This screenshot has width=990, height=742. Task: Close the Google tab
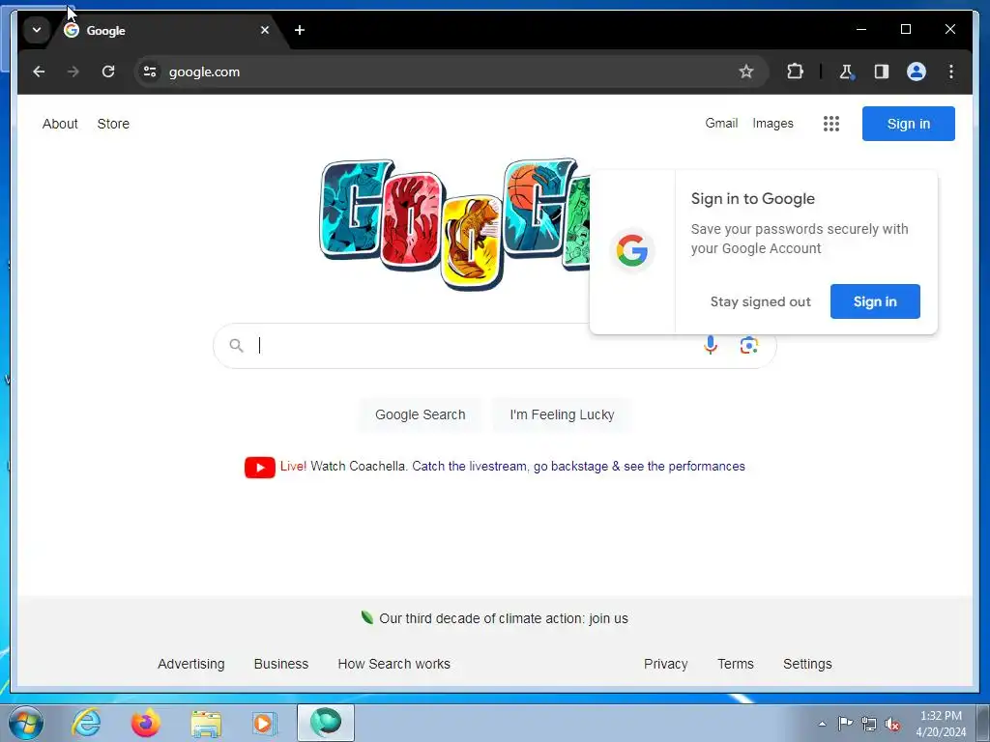(x=265, y=30)
